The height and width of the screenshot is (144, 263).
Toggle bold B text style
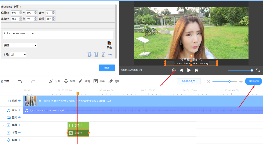(89, 54)
